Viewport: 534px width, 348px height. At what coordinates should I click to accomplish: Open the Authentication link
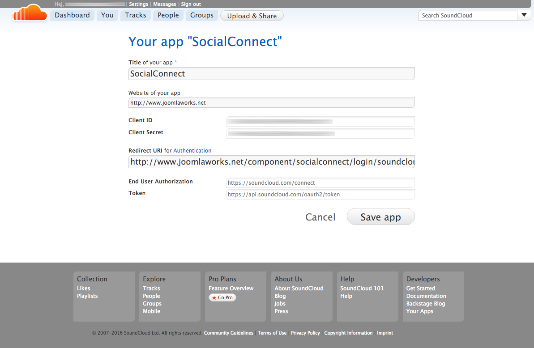[192, 150]
